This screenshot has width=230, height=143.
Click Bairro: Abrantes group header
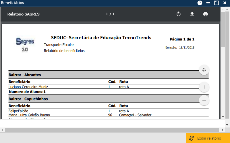tap(109, 75)
